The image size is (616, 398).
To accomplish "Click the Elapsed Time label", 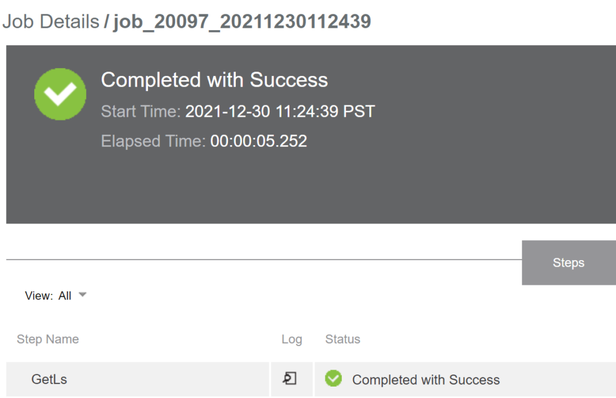I will click(x=153, y=141).
